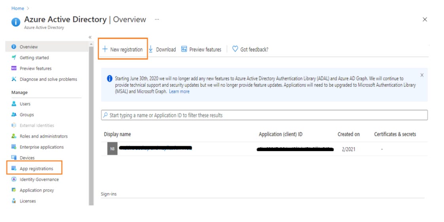Open the Devices sidebar item
The width and height of the screenshot is (444, 222).
[27, 158]
